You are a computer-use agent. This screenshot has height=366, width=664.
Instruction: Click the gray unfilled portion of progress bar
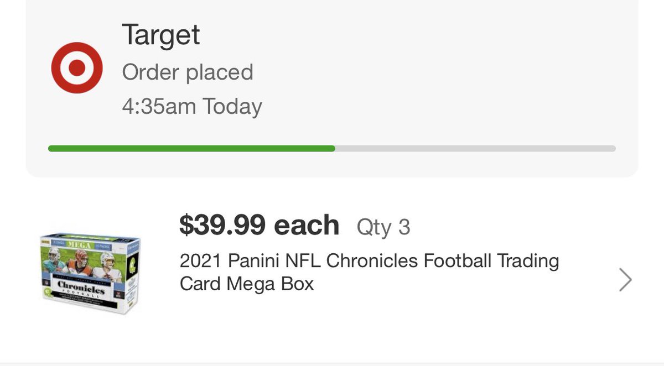(x=475, y=148)
